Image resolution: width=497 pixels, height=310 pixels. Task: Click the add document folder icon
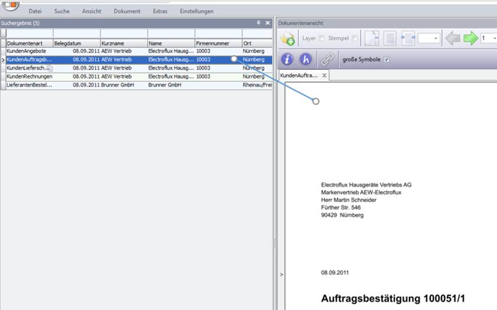click(287, 38)
